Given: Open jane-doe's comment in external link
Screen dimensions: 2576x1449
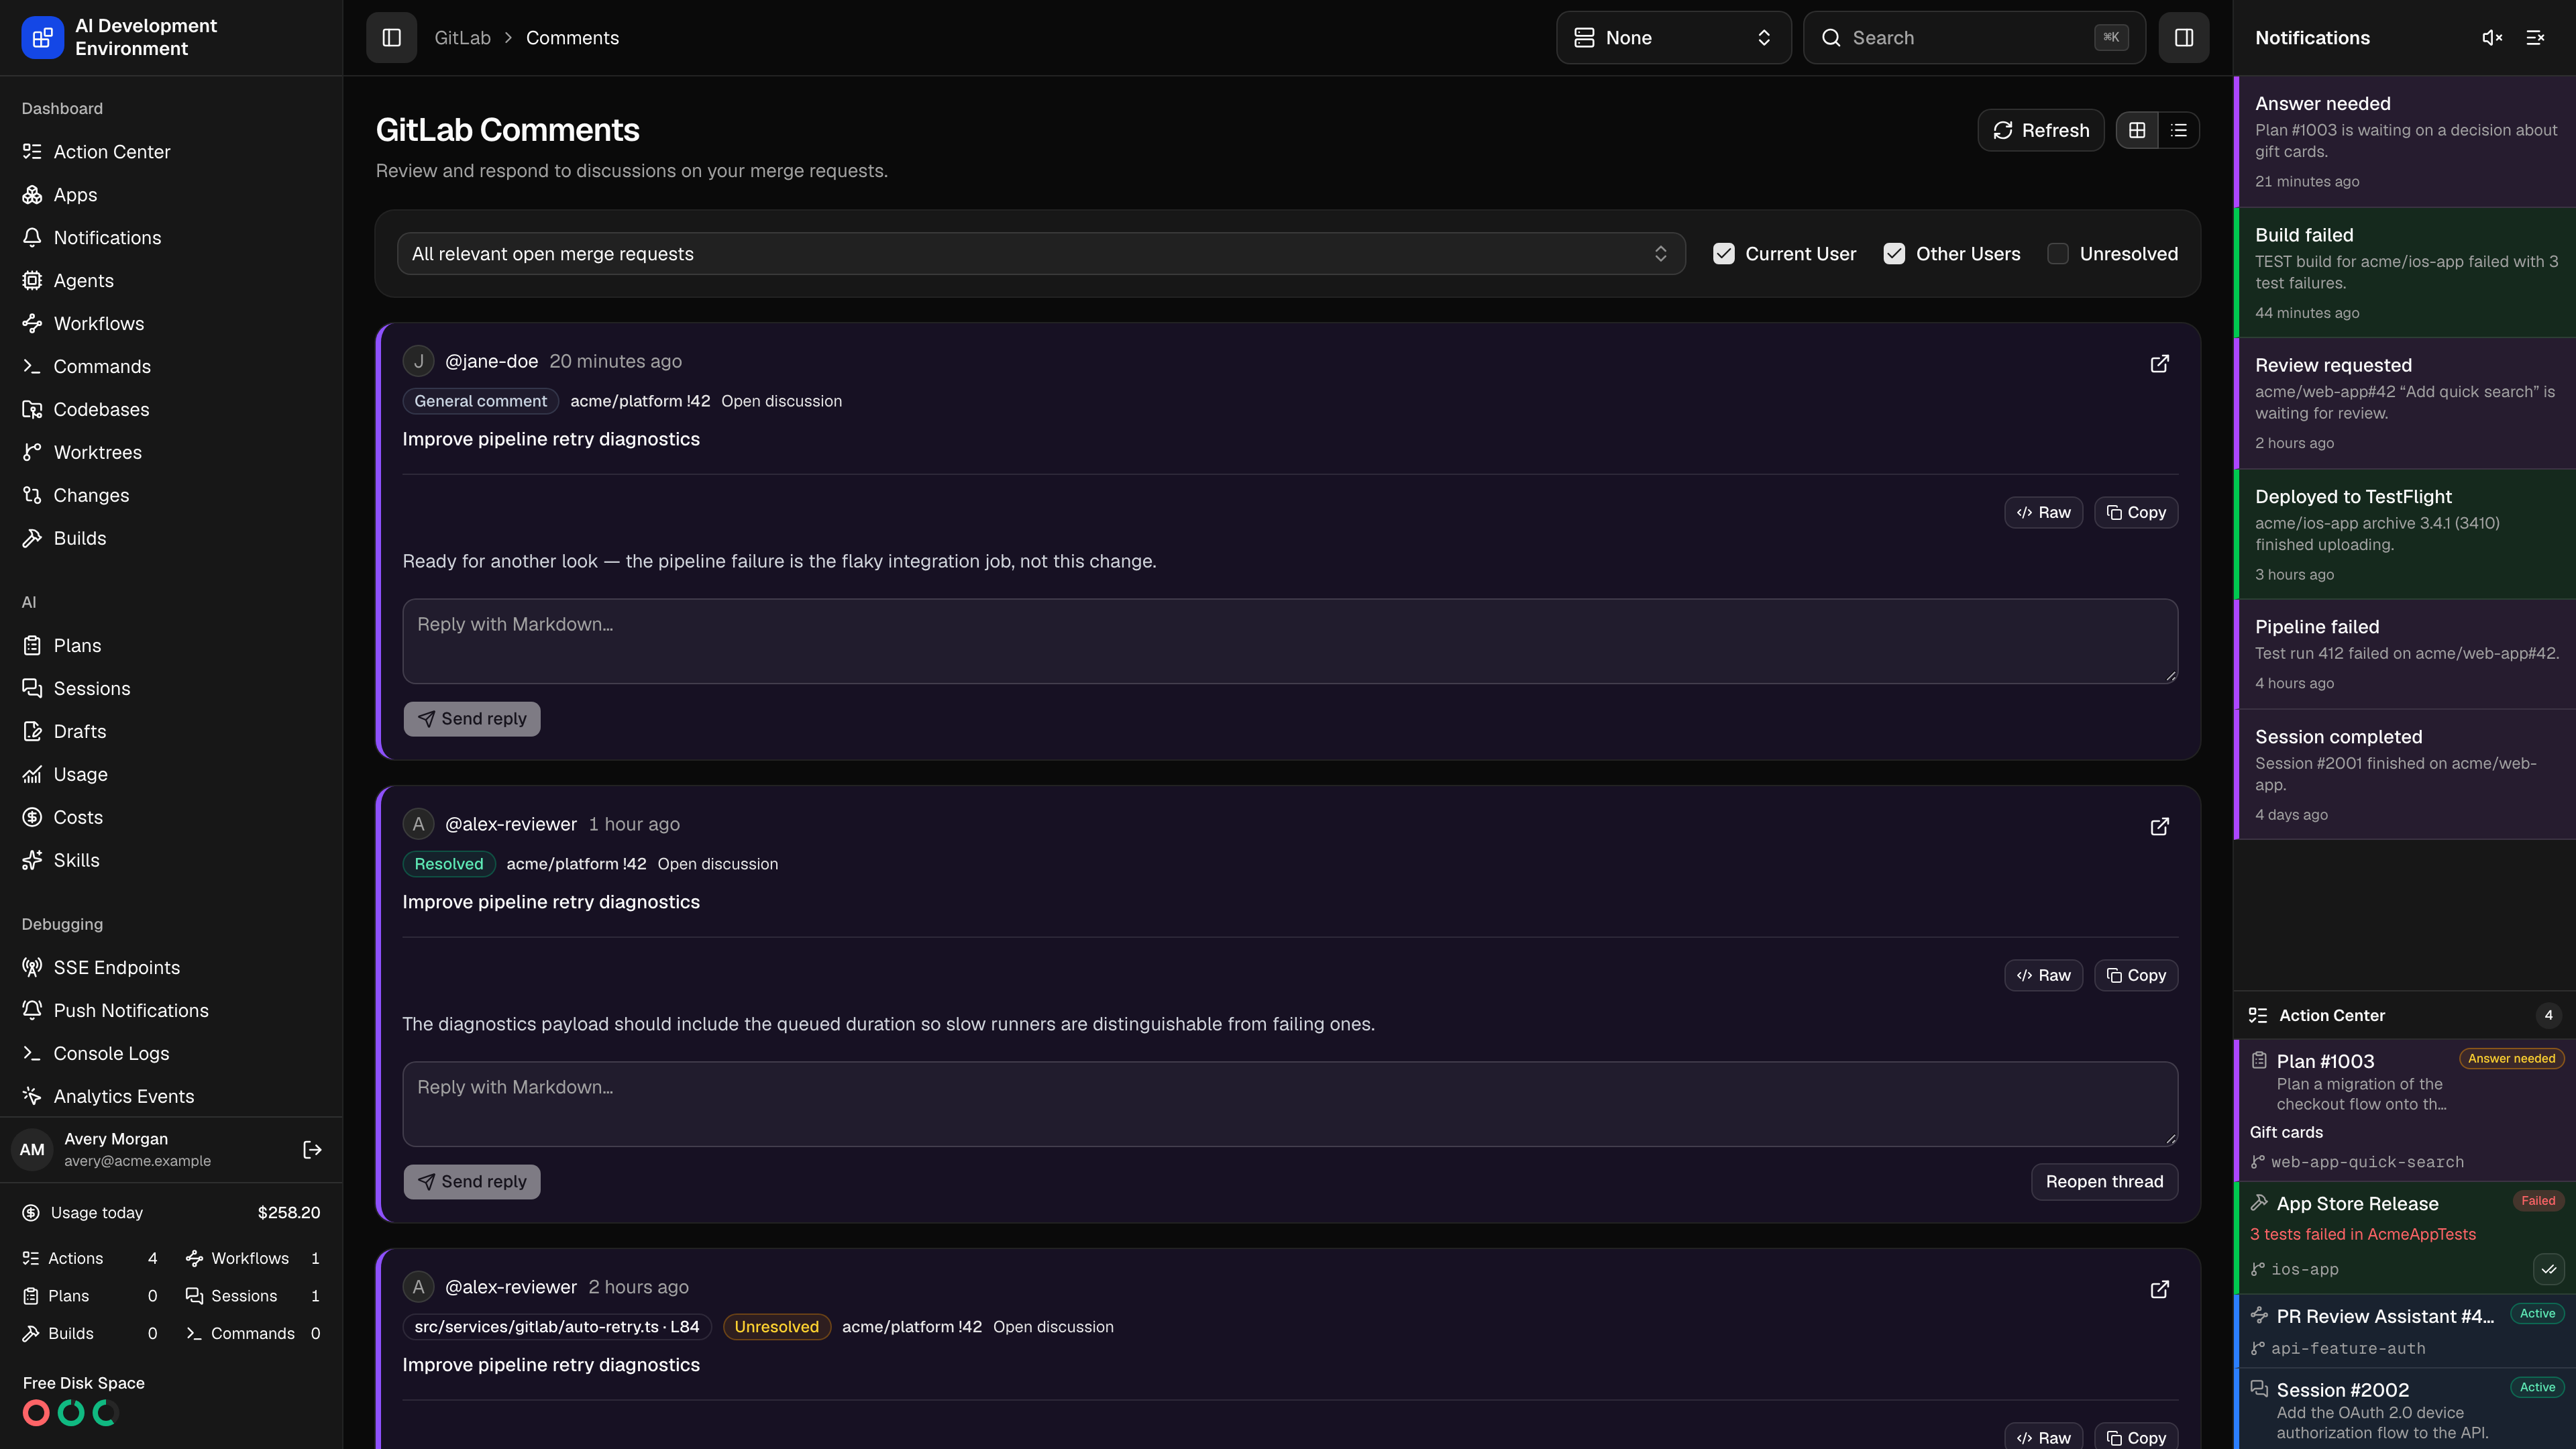Looking at the screenshot, I should [x=2159, y=363].
